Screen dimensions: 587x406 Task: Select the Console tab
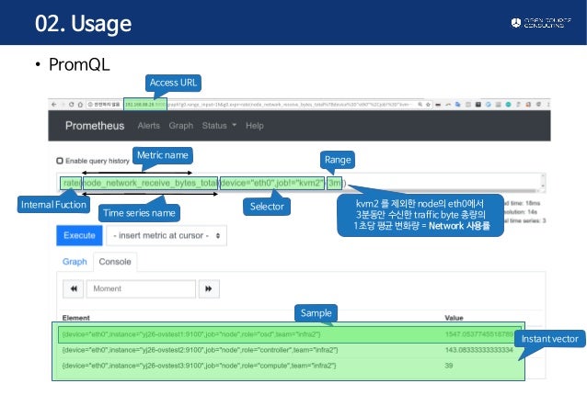[x=115, y=262]
